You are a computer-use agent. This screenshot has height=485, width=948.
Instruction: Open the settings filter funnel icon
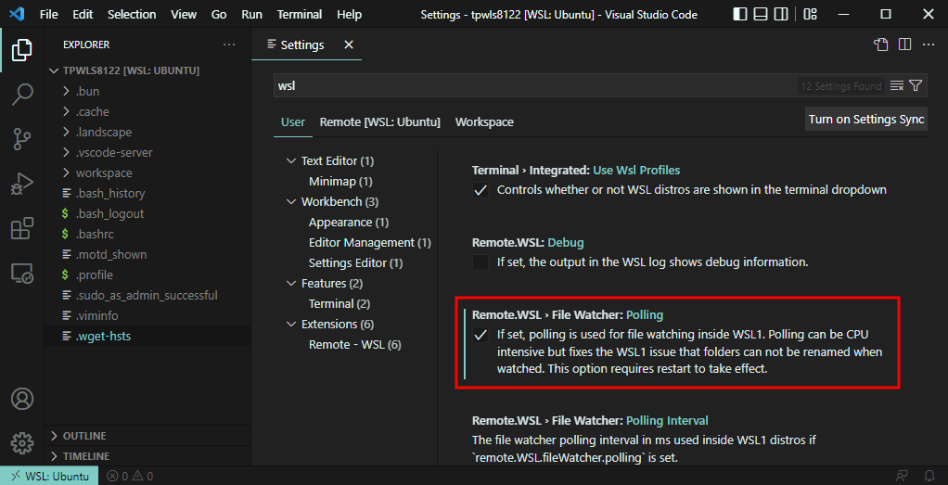point(916,86)
